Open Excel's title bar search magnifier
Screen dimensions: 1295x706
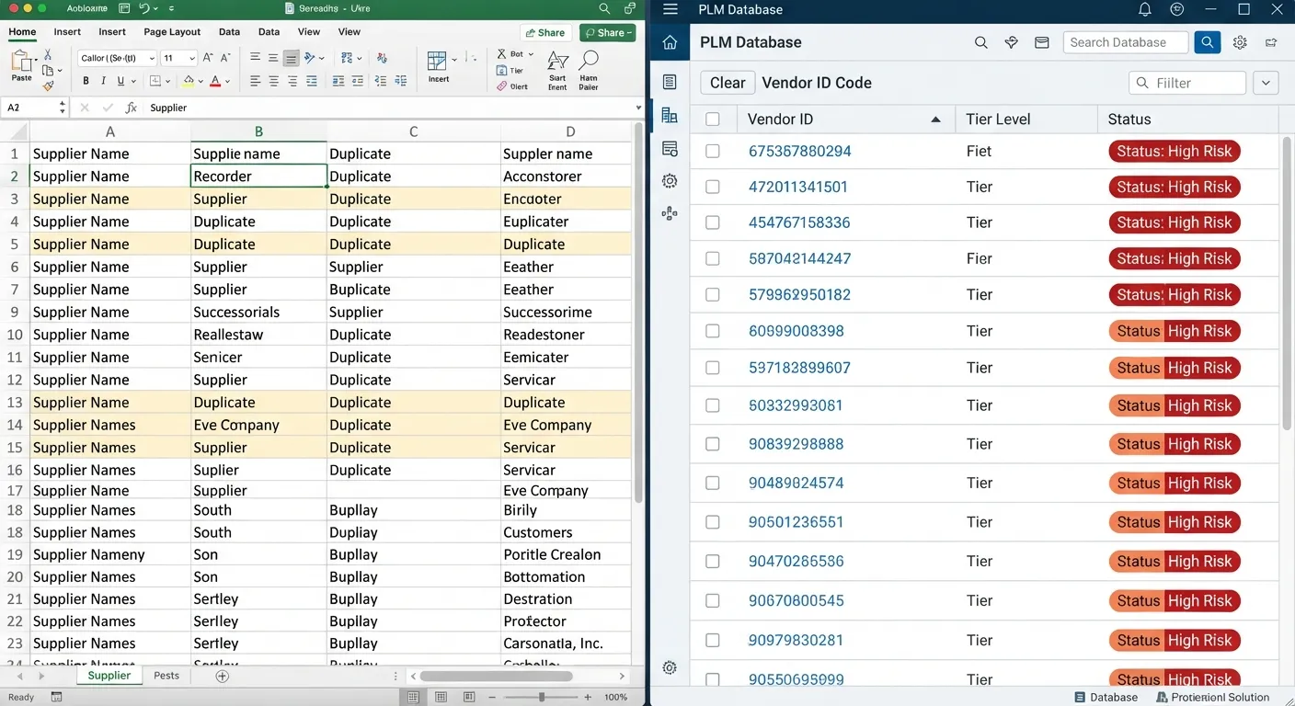[604, 8]
